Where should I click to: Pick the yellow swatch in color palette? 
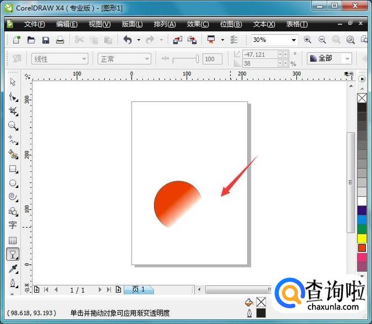(362, 239)
